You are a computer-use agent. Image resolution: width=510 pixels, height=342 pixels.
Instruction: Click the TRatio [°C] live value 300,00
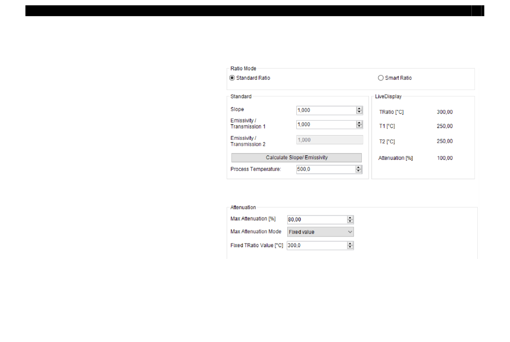coord(445,112)
